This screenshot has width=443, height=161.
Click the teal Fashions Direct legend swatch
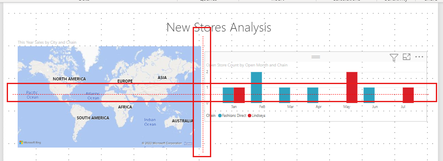coord(220,116)
